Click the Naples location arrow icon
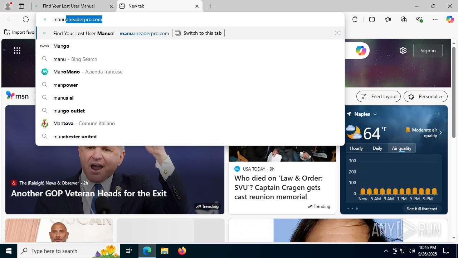 click(x=349, y=114)
